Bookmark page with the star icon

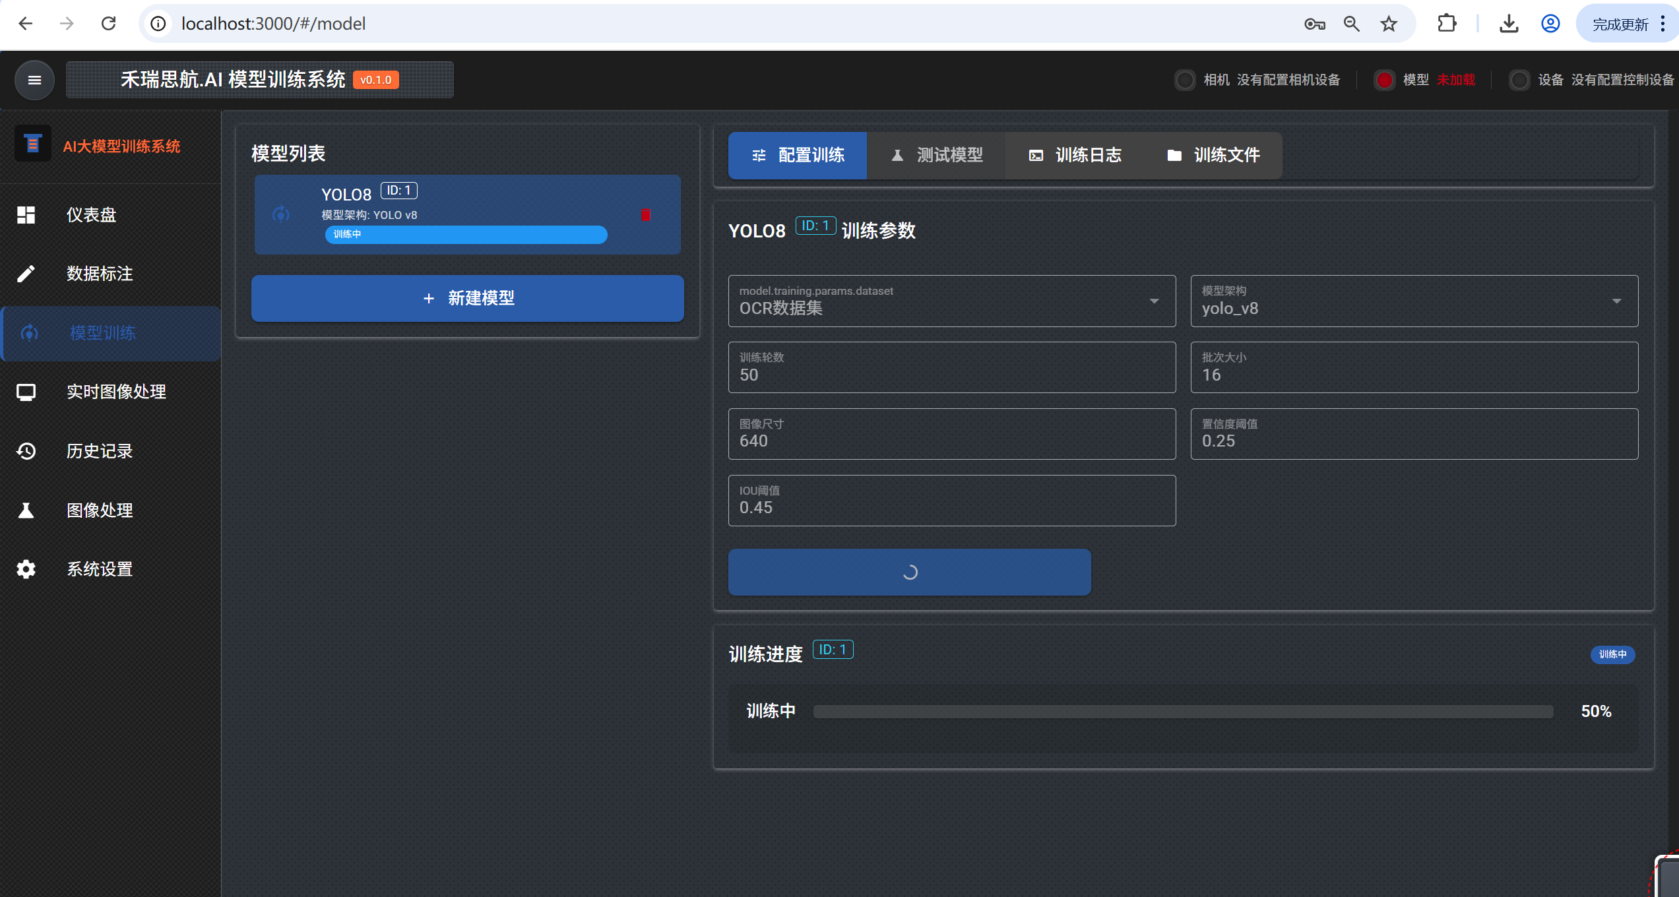pyautogui.click(x=1389, y=24)
